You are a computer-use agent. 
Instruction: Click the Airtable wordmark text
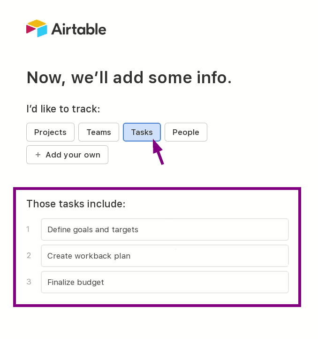coord(78,29)
